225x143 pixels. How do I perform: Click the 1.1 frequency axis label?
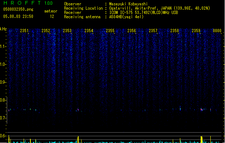coord(3,46)
